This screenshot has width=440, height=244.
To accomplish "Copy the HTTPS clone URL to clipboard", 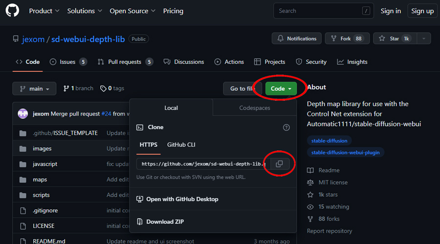I will point(279,164).
